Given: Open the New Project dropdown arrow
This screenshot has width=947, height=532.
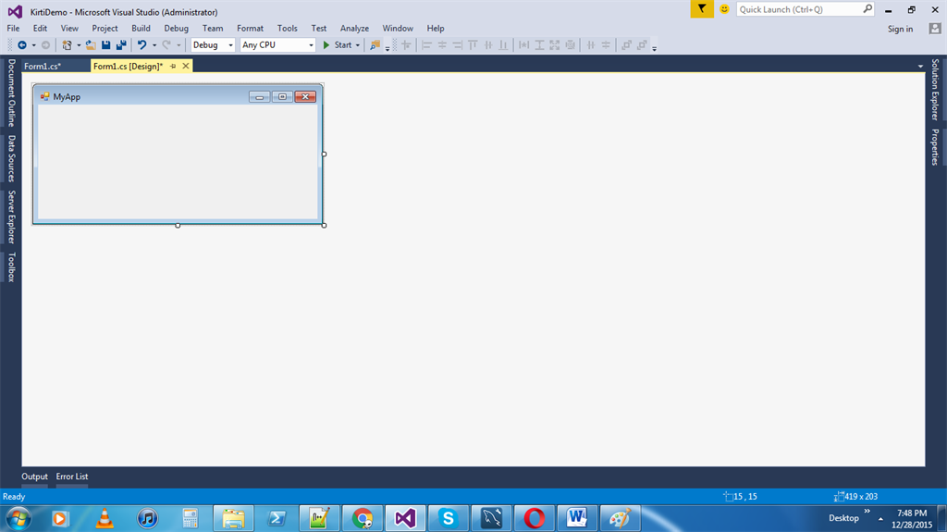Looking at the screenshot, I should point(79,45).
